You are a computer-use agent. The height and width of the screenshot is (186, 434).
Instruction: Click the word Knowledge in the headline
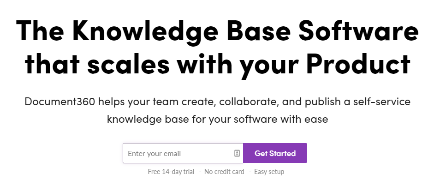145,32
